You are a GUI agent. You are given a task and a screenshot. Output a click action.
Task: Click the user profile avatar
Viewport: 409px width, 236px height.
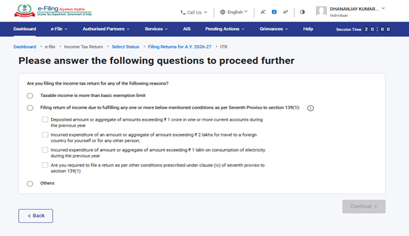click(321, 11)
